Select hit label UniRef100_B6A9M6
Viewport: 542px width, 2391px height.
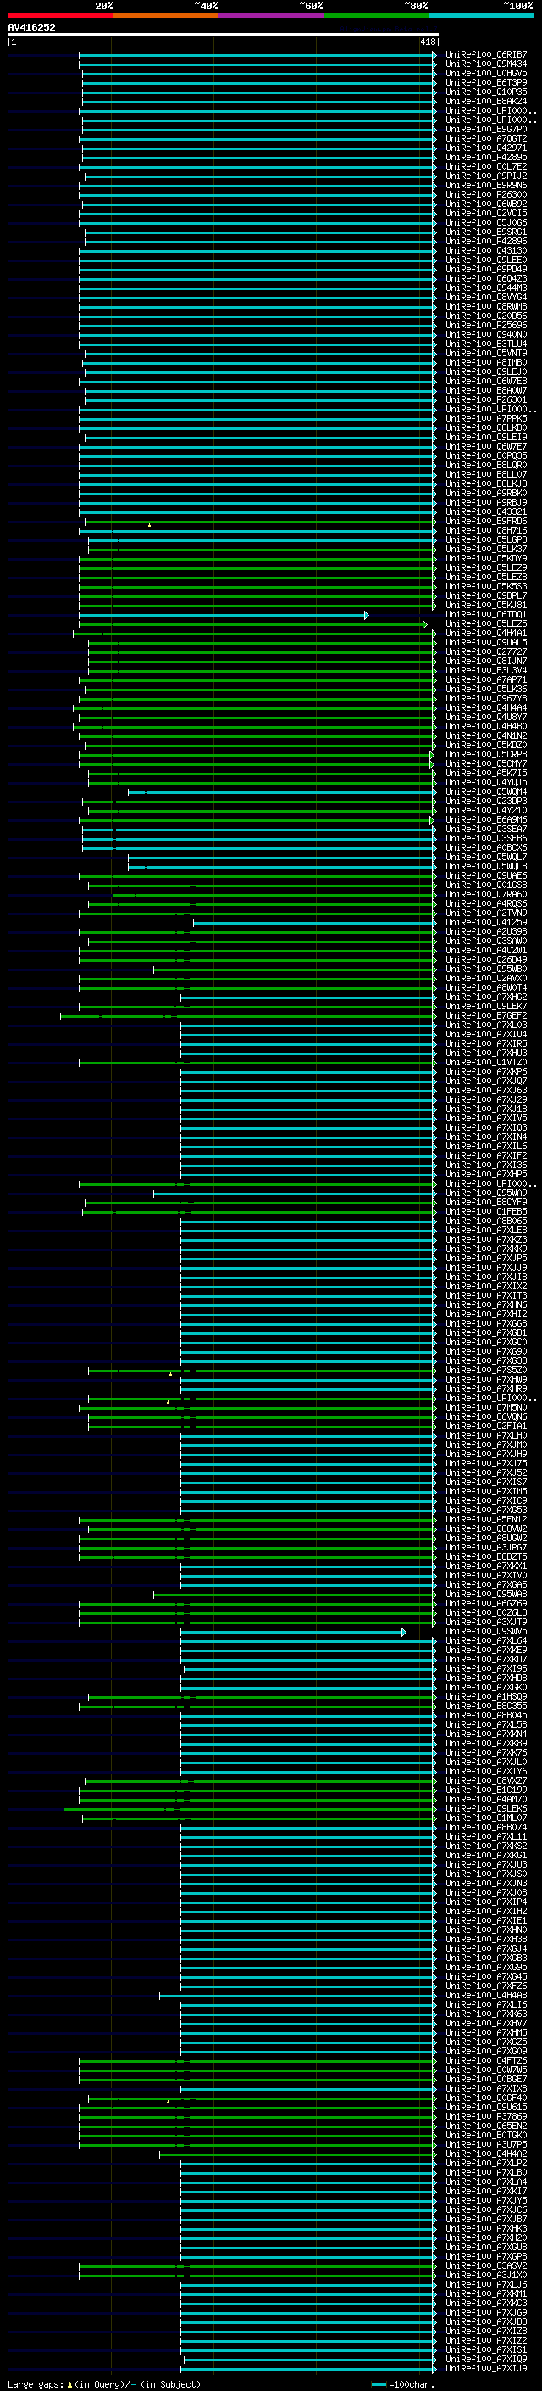pyautogui.click(x=486, y=819)
